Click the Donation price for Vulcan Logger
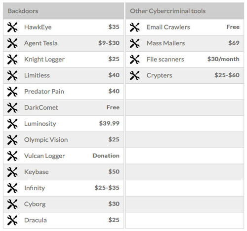The height and width of the screenshot is (231, 247). pyautogui.click(x=106, y=156)
